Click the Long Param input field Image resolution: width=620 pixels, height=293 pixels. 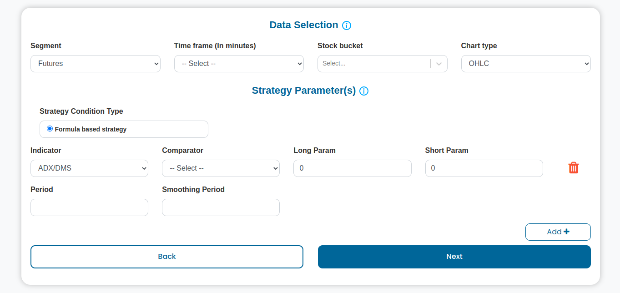tap(353, 168)
